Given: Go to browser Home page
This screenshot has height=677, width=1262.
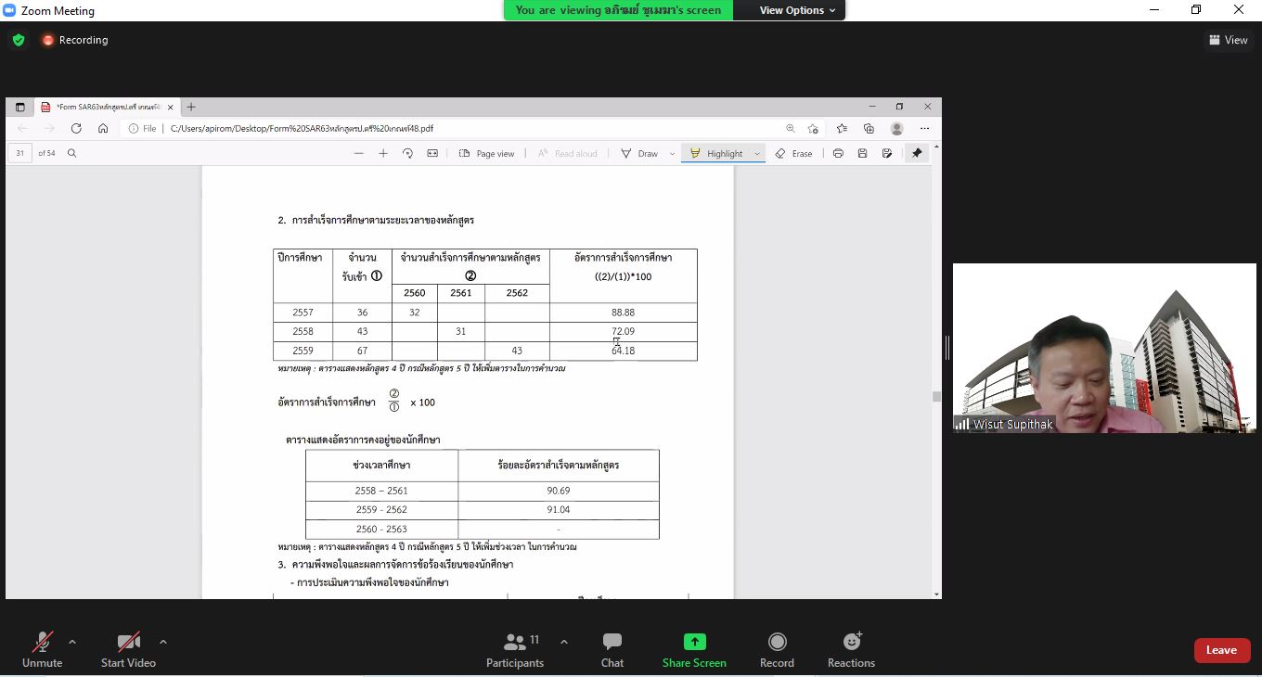Looking at the screenshot, I should point(103,128).
